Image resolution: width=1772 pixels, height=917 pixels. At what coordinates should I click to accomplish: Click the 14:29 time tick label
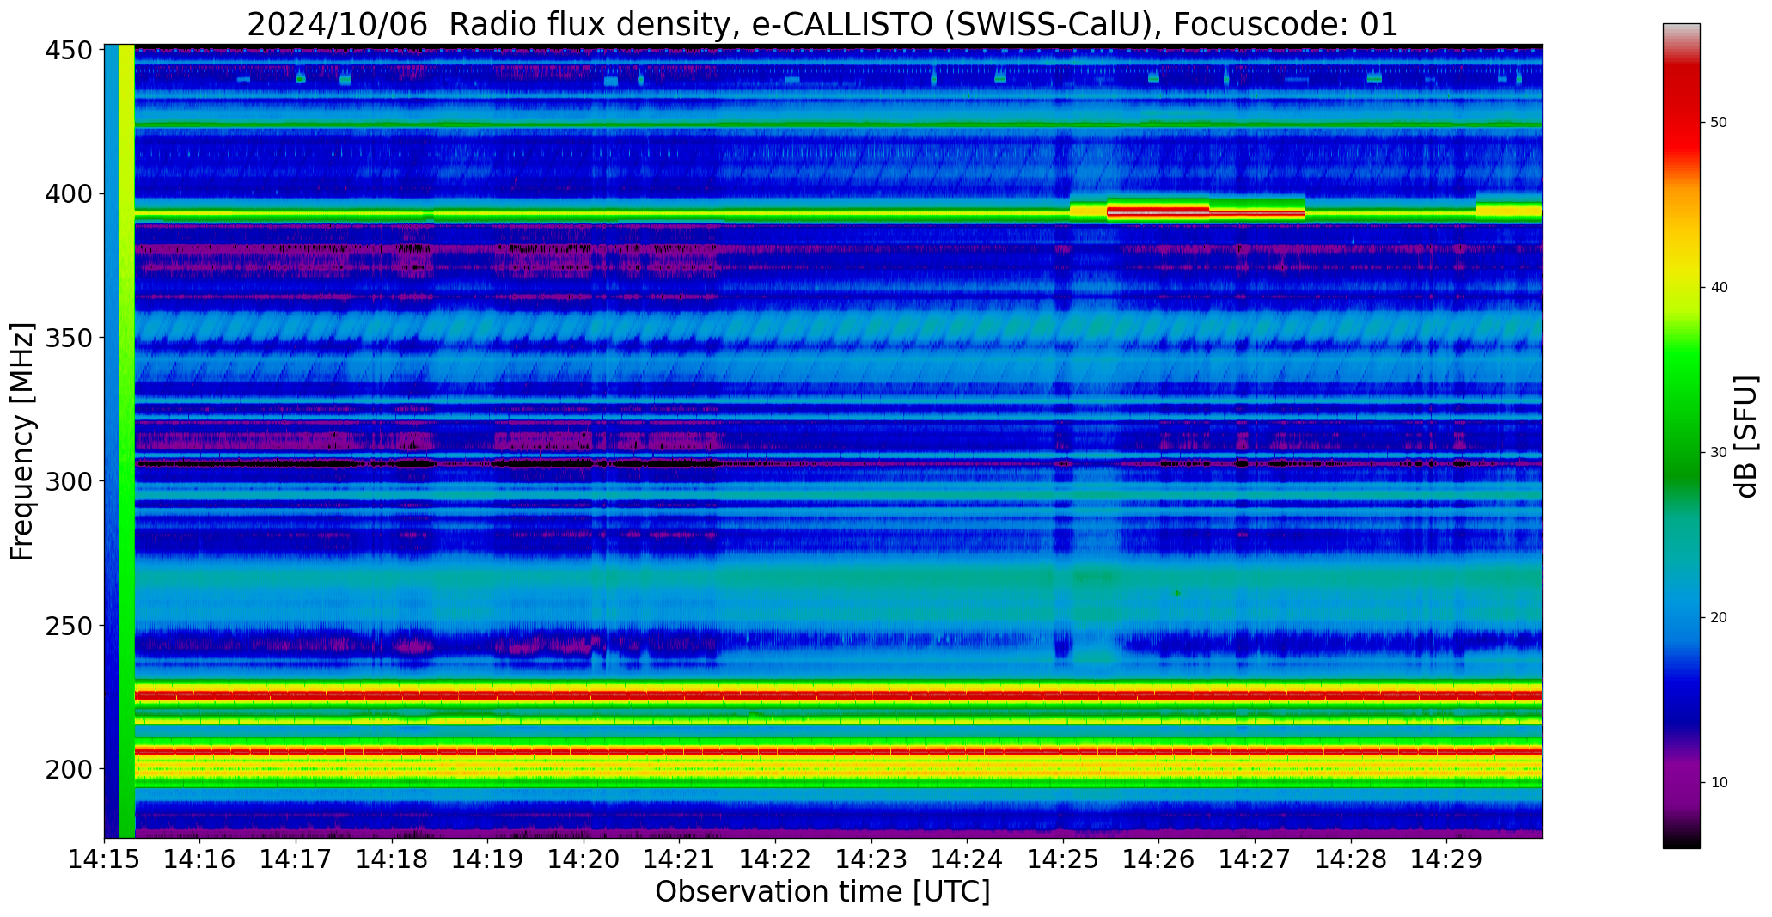(x=1446, y=859)
